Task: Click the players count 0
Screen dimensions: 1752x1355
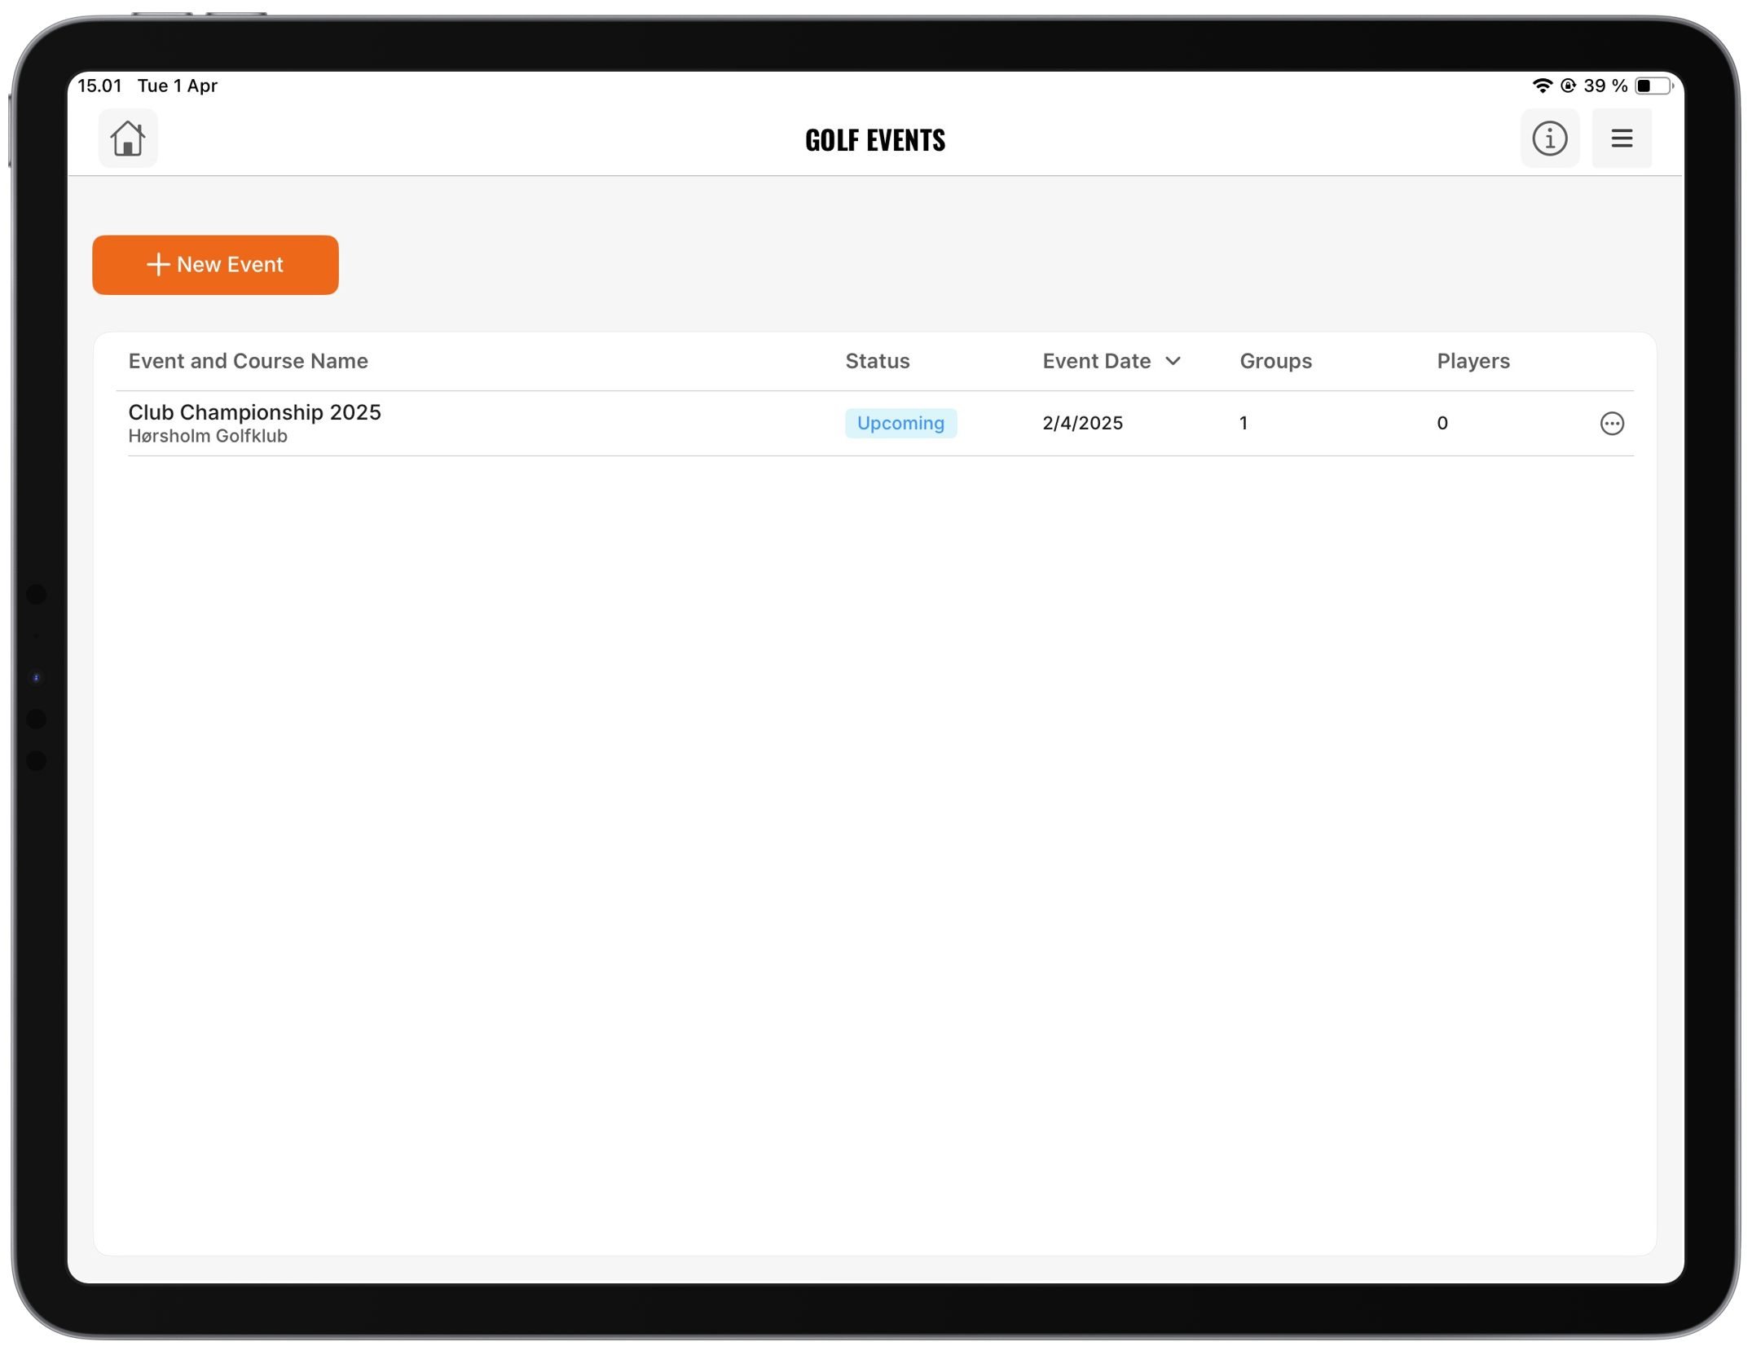Action: point(1442,423)
